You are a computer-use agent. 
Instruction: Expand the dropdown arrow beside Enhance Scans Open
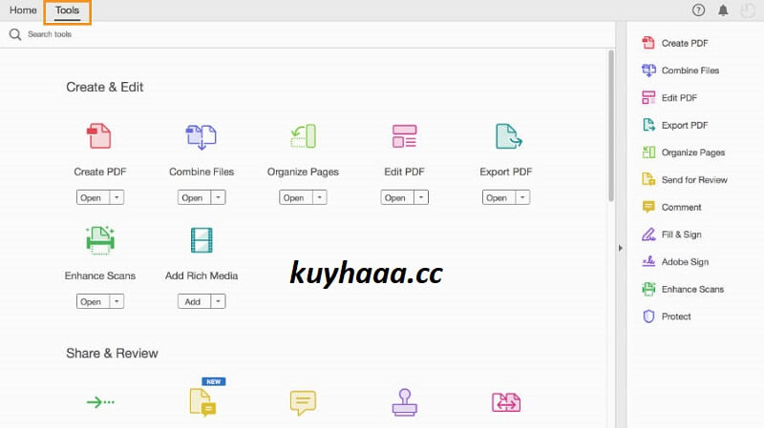coord(117,301)
